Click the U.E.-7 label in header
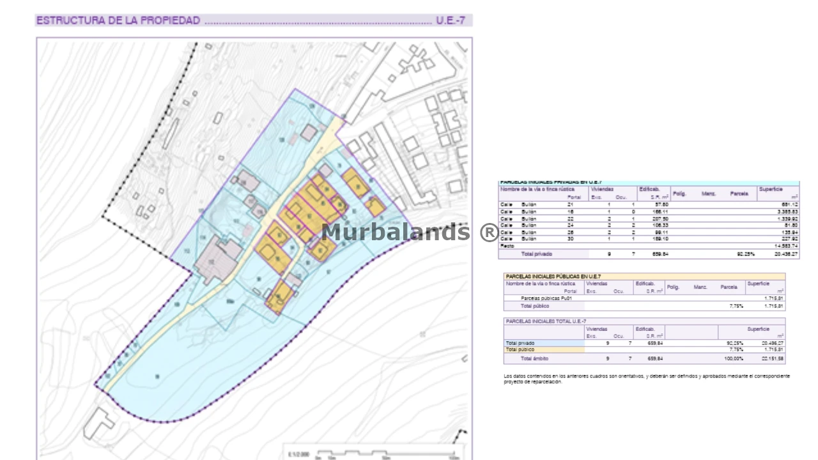The image size is (818, 460). 450,20
